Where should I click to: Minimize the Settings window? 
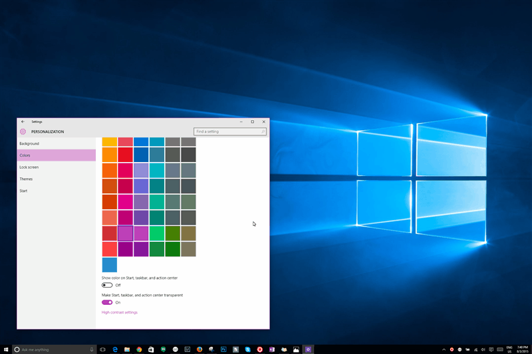point(241,122)
